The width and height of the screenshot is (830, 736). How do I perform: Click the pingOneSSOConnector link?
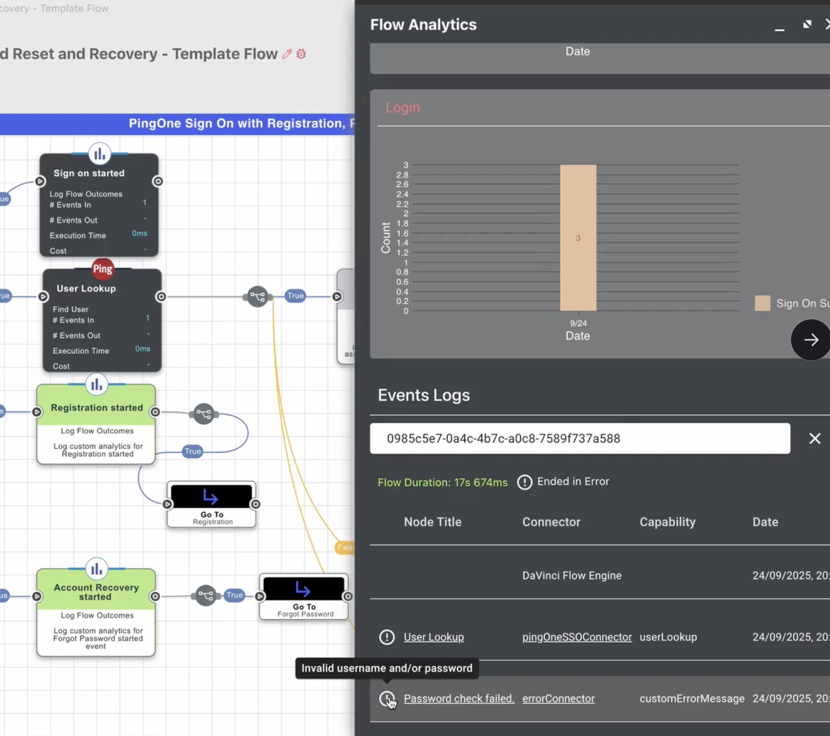click(576, 637)
